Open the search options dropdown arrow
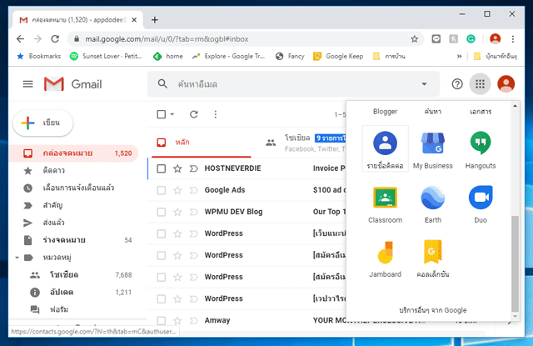Image resolution: width=533 pixels, height=346 pixels. (424, 84)
